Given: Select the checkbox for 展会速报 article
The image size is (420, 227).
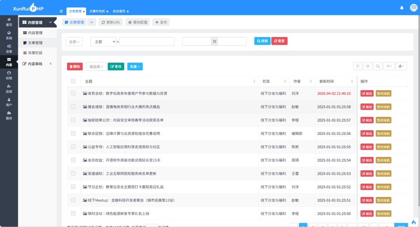Looking at the screenshot, I should pos(73,107).
